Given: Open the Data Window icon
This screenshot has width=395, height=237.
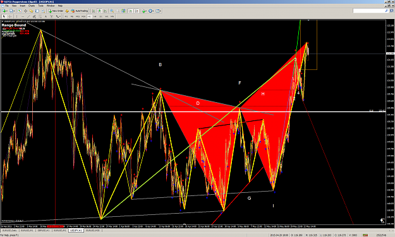Looking at the screenshot, I should 25,11.
